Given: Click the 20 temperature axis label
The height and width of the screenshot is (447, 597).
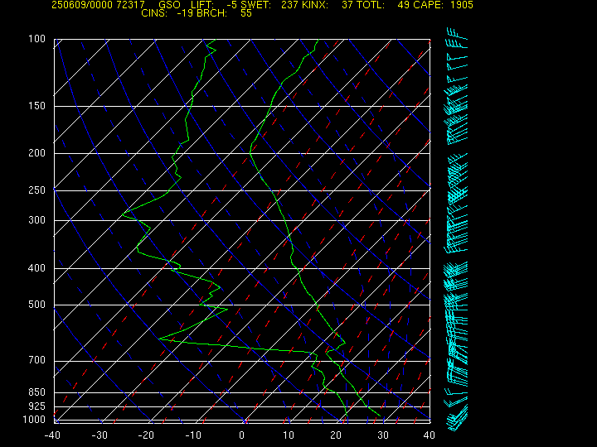Looking at the screenshot, I should (x=336, y=435).
